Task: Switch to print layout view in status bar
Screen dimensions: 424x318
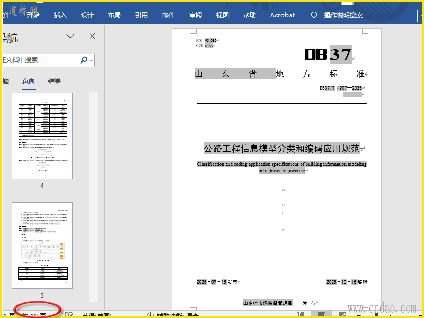Action: [x=322, y=315]
